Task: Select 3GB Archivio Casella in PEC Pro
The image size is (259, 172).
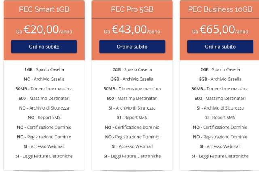Action: pyautogui.click(x=132, y=79)
